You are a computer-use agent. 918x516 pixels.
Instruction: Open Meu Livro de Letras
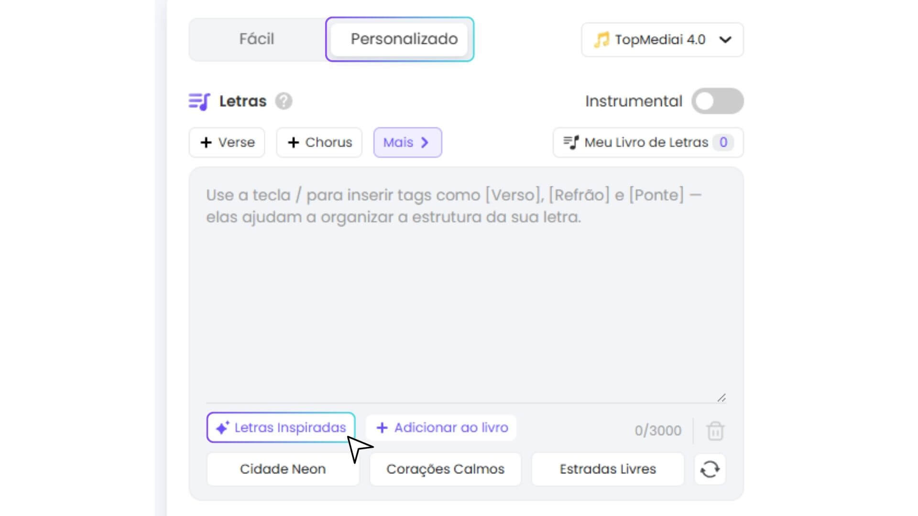(648, 142)
